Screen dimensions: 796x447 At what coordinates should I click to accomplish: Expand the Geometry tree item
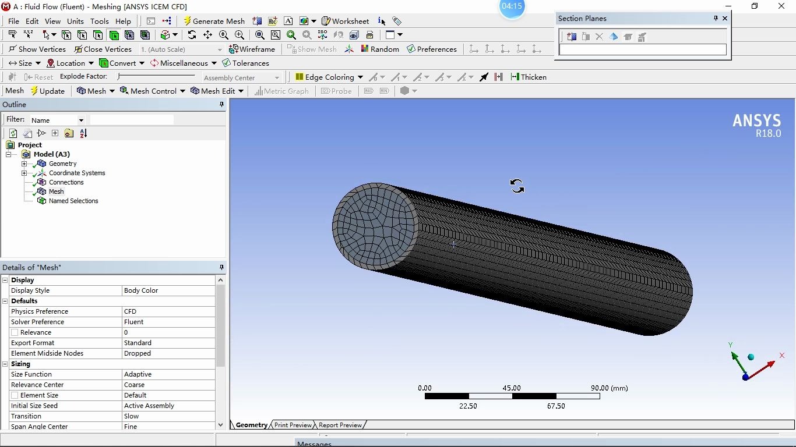[x=24, y=164]
